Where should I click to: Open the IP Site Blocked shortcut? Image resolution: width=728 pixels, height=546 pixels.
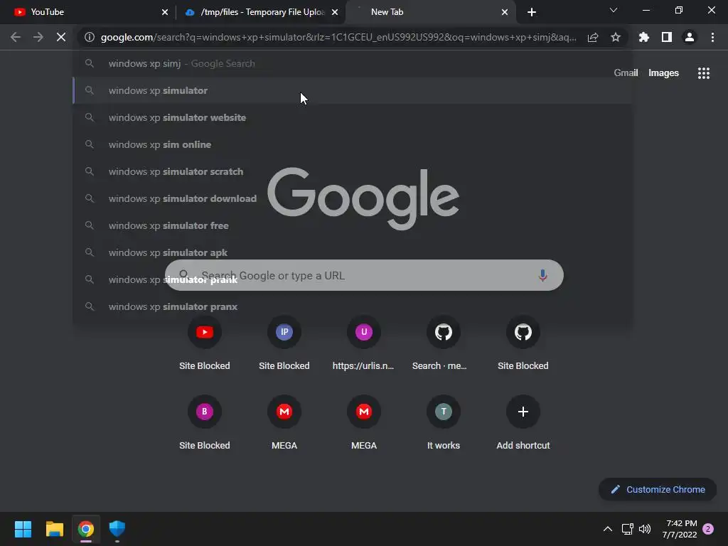pyautogui.click(x=284, y=343)
